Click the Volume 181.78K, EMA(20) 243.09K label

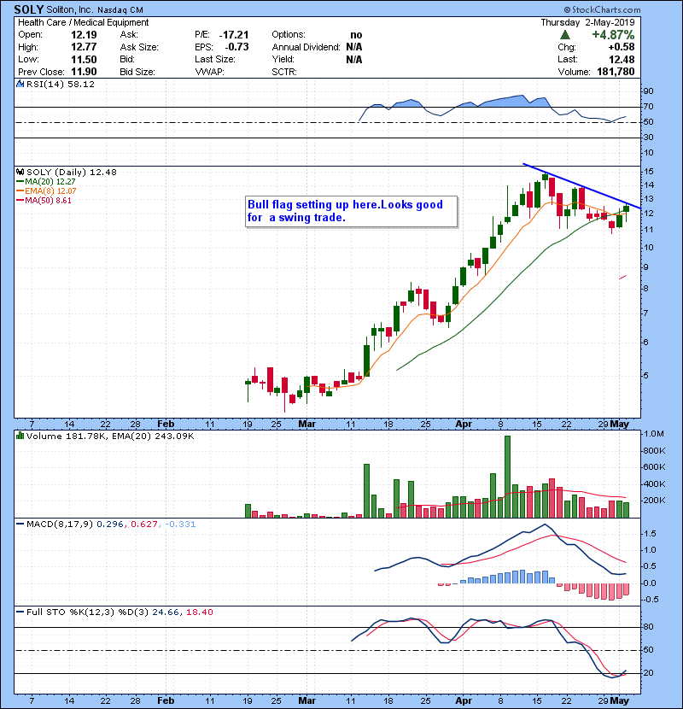coord(110,436)
